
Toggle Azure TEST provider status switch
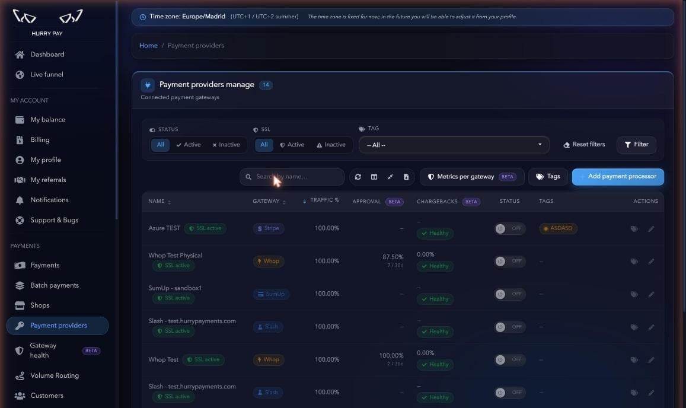(510, 228)
